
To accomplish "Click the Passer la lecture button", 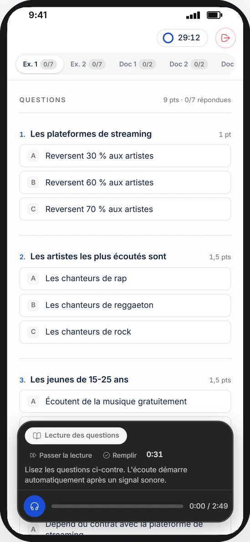I will (61, 455).
